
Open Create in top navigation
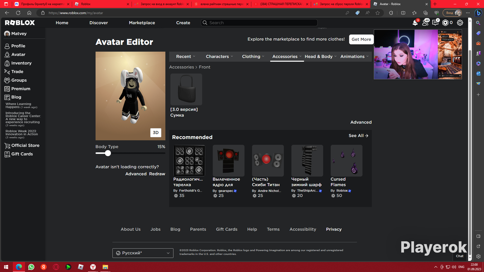[183, 23]
